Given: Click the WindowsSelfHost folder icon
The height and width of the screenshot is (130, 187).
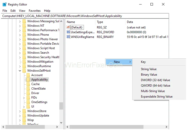Looking at the screenshot, I should coord(24,71).
